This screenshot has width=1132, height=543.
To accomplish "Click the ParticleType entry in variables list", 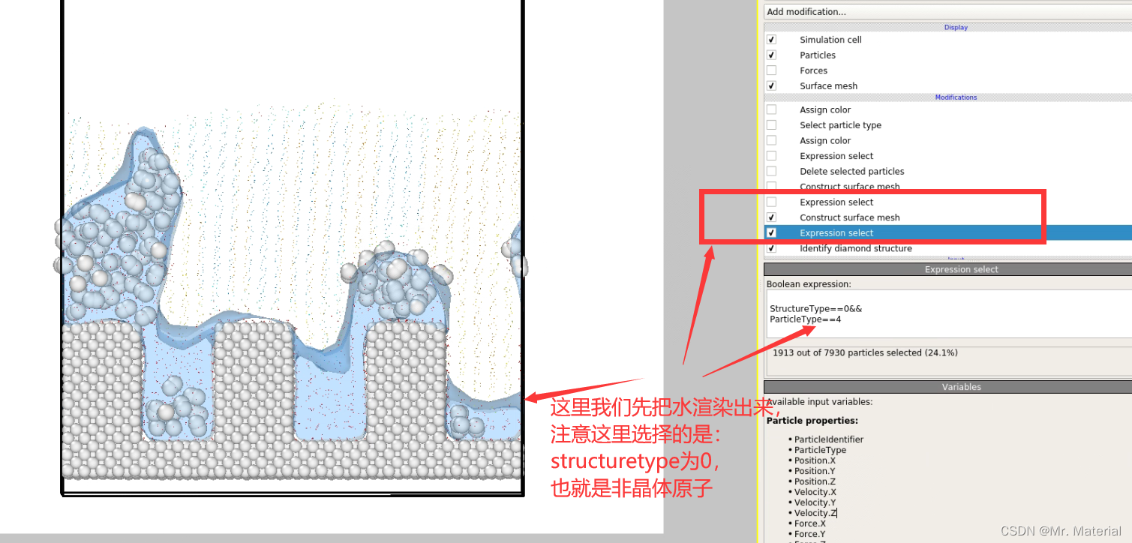I will click(820, 450).
